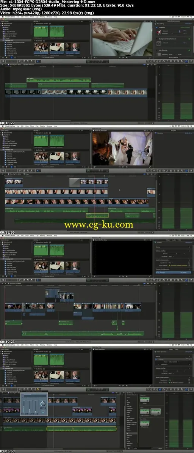Click the highlighted Effects browser button, 01:05:50 frame toolbar
The height and width of the screenshot is (453, 194).
pyautogui.click(x=160, y=390)
